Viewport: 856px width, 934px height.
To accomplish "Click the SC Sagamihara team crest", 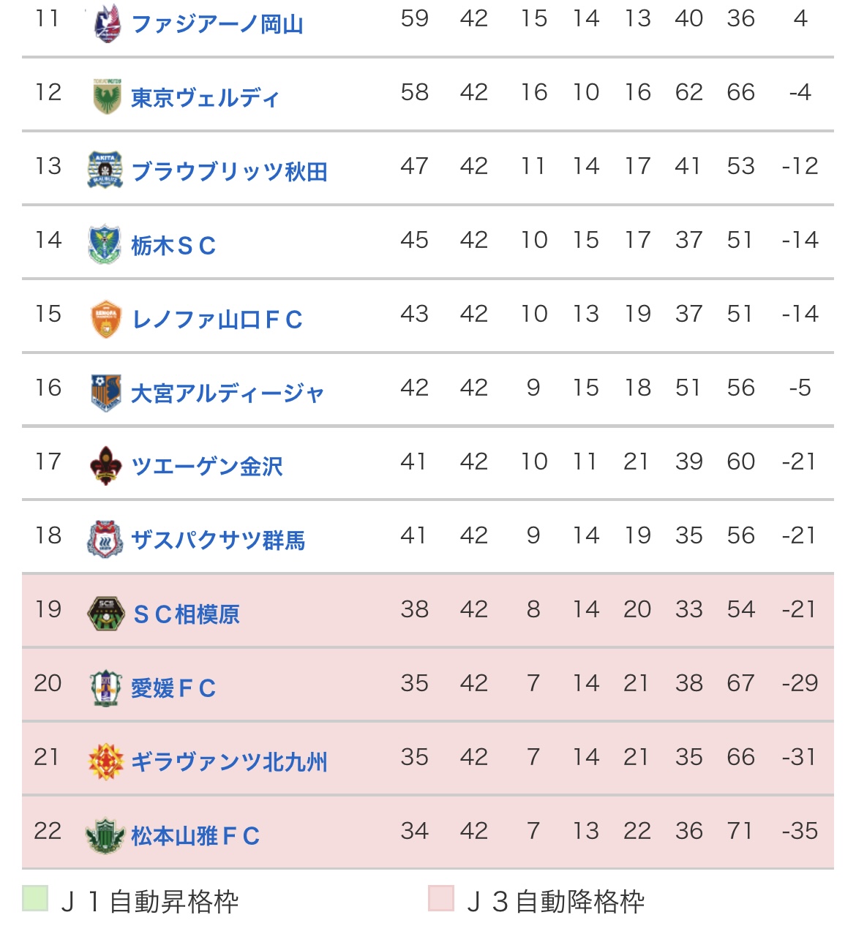I will click(106, 613).
